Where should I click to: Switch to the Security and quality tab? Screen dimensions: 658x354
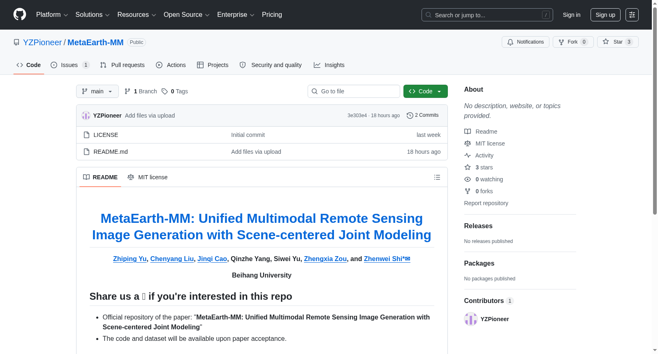pos(271,65)
